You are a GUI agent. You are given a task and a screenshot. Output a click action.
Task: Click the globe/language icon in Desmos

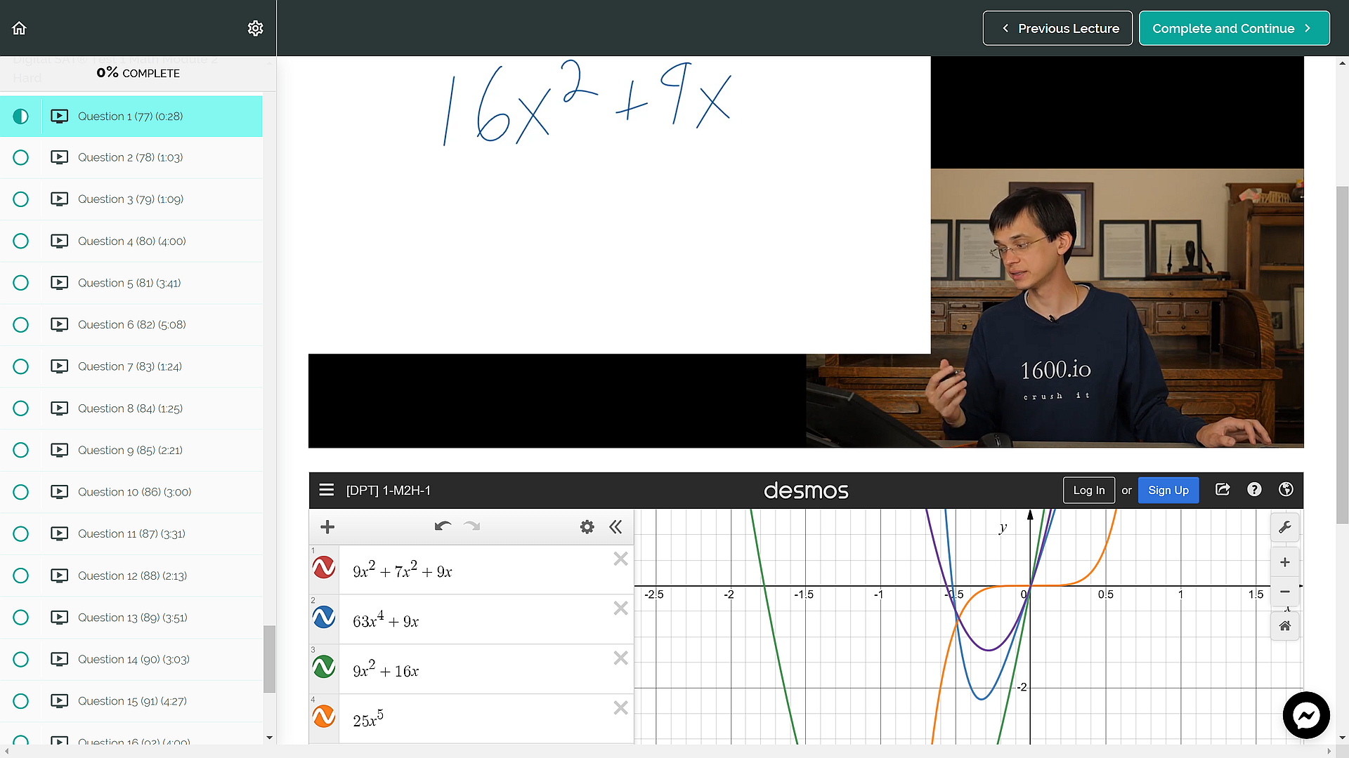[x=1286, y=488]
